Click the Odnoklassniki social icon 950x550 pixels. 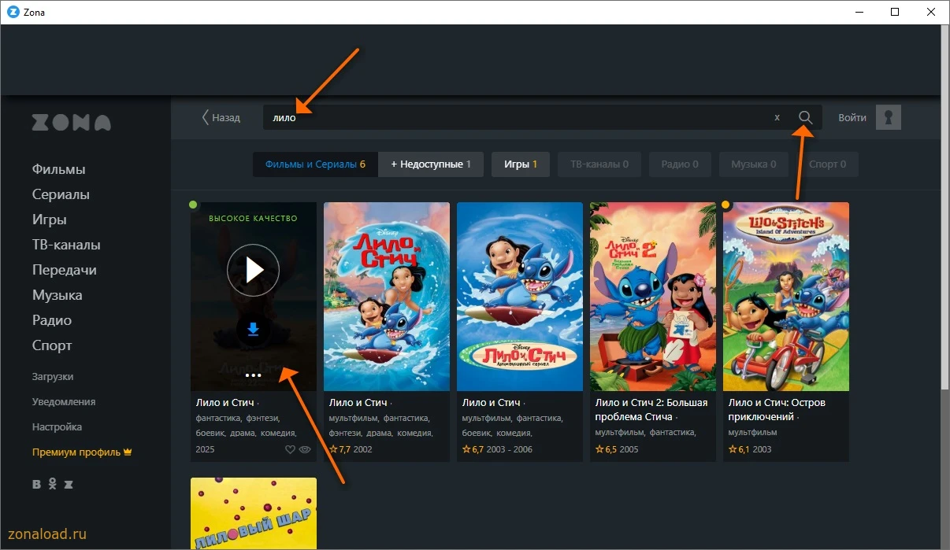[x=53, y=484]
